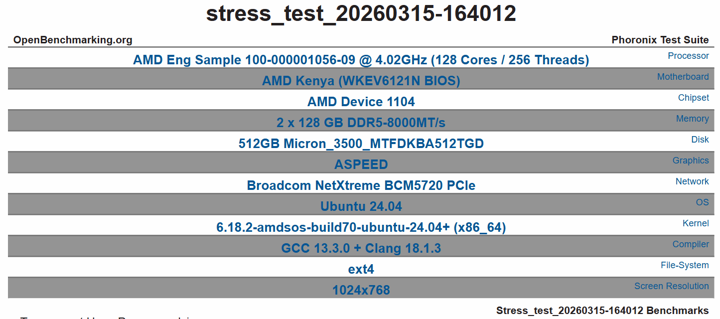Click the OpenBenchmarking.org header text
Screen dimensions: 720x319
pos(73,40)
